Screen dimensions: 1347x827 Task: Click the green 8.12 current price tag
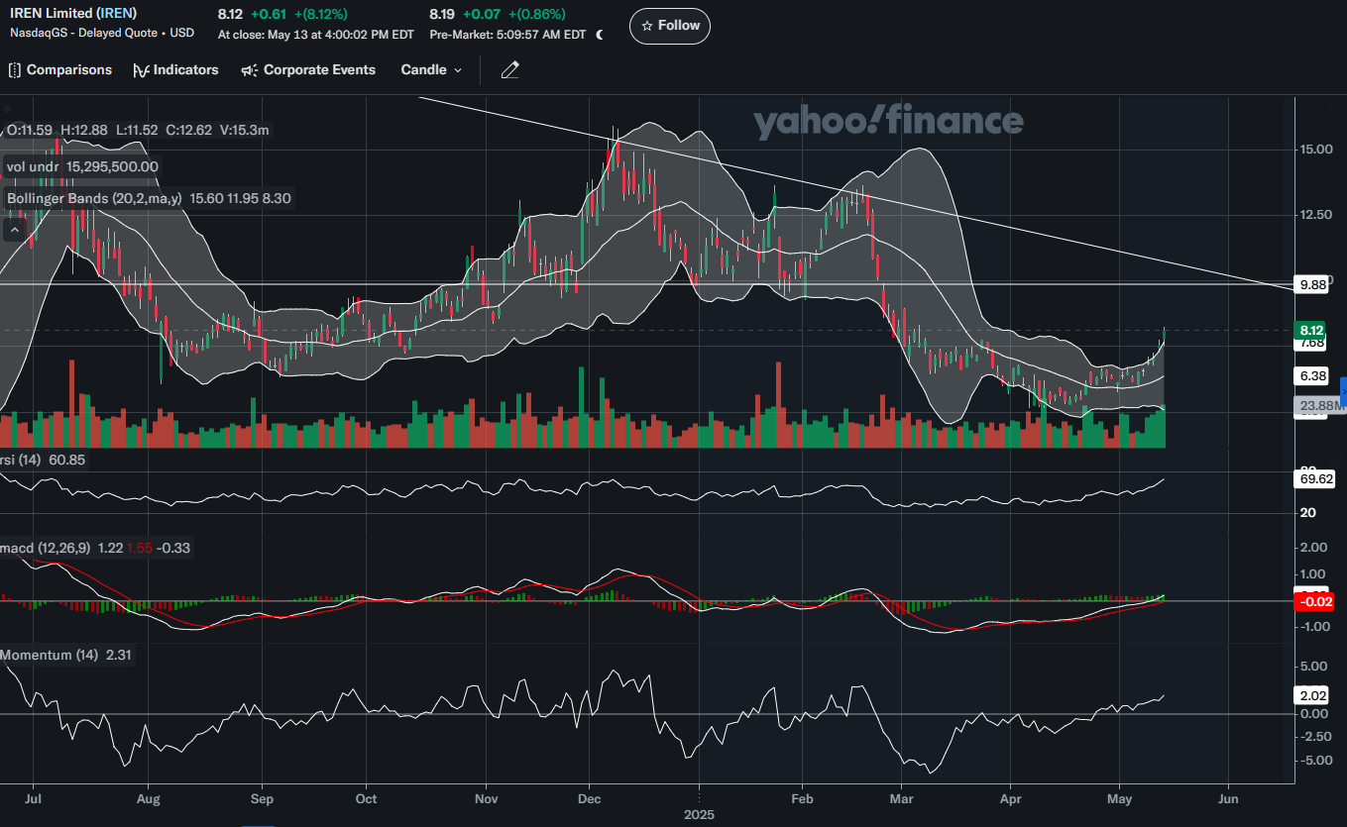[x=1311, y=330]
